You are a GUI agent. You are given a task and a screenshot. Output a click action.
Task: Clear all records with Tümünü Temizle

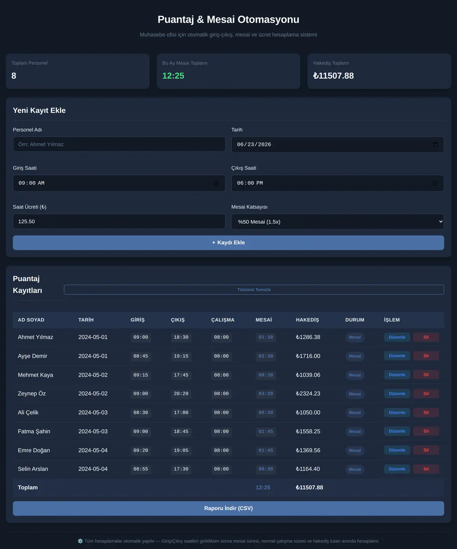pos(254,290)
